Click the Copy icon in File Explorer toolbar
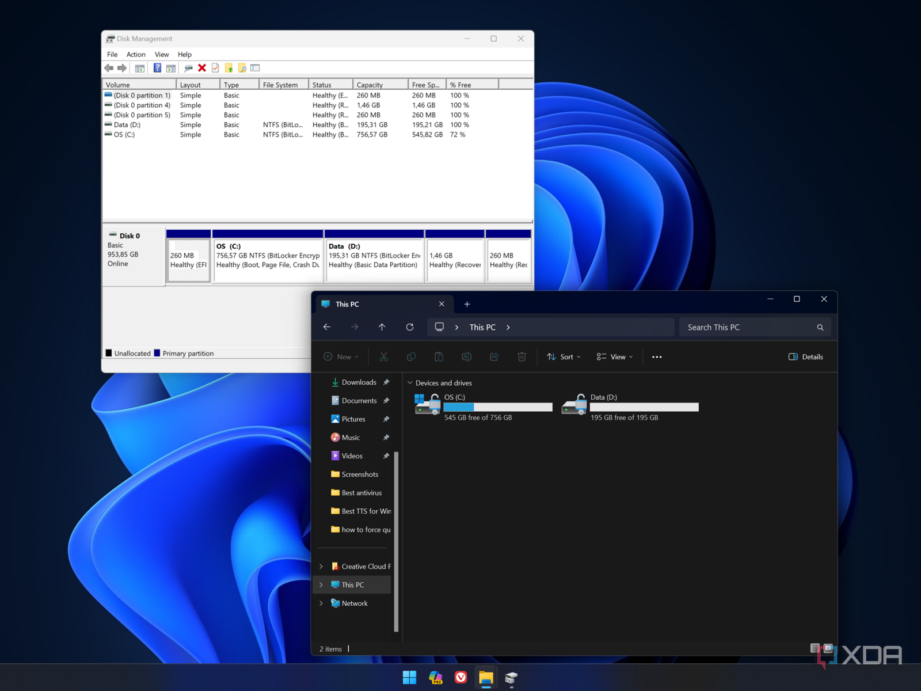Screen dimensions: 921x691 pyautogui.click(x=411, y=356)
